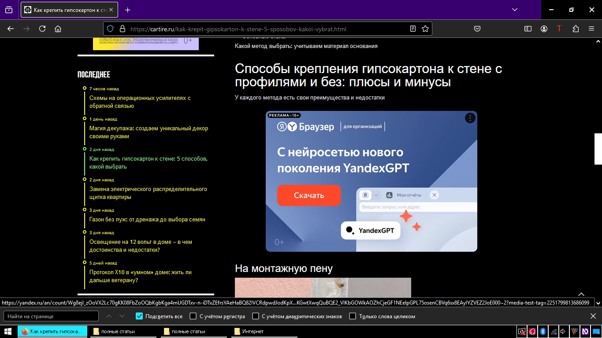Open 'Газон без луж' article link
The image size is (602, 338).
(x=147, y=220)
